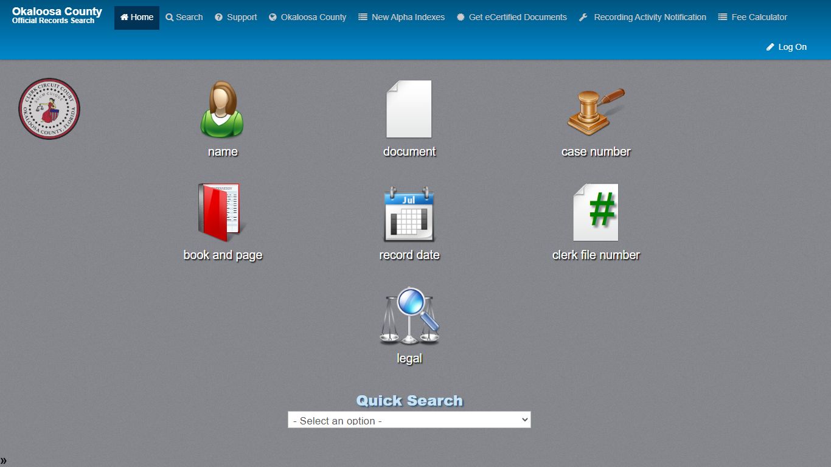Open Recording Activity Notification
This screenshot has height=467, width=831.
point(642,18)
